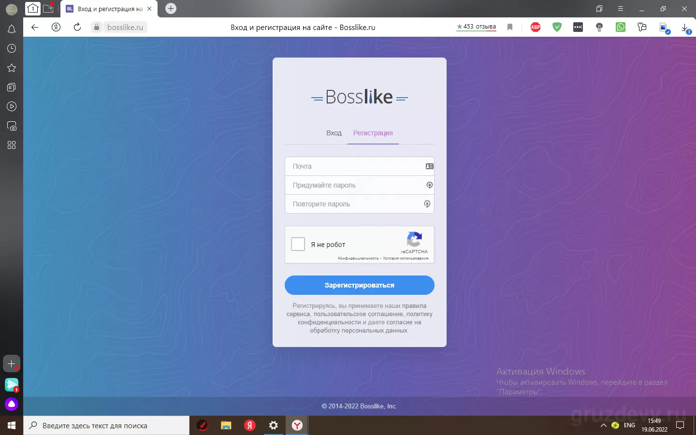This screenshot has height=435, width=696.
Task: Expand hidden system tray icons
Action: point(603,425)
